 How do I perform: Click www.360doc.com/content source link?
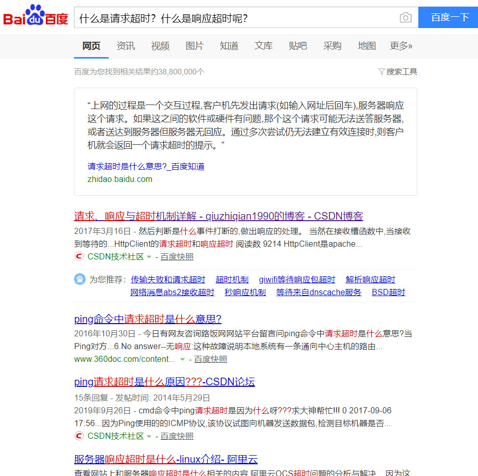124,359
